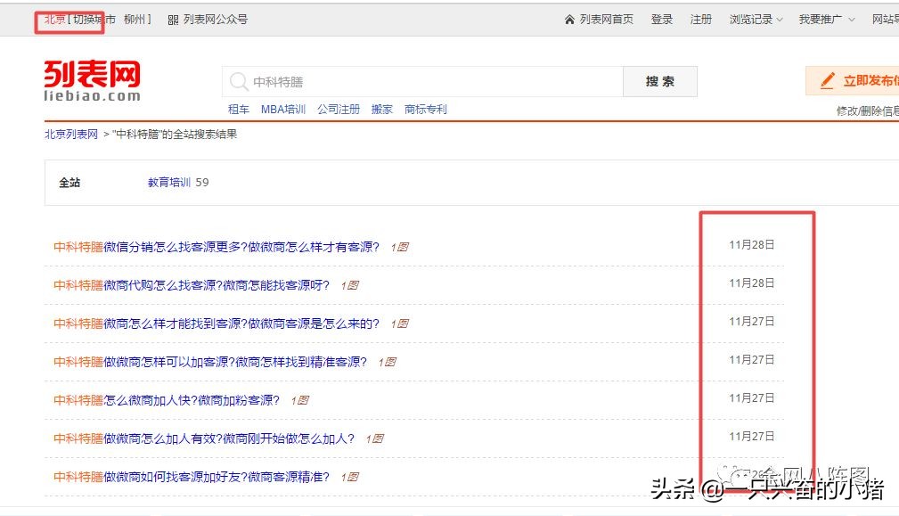Select the 全站 filter tab

coord(69,183)
